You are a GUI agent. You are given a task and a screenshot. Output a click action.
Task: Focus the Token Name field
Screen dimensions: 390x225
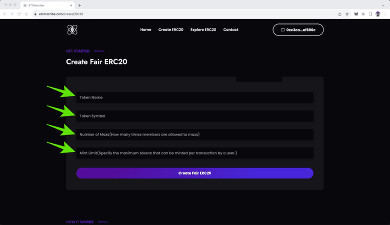194,97
